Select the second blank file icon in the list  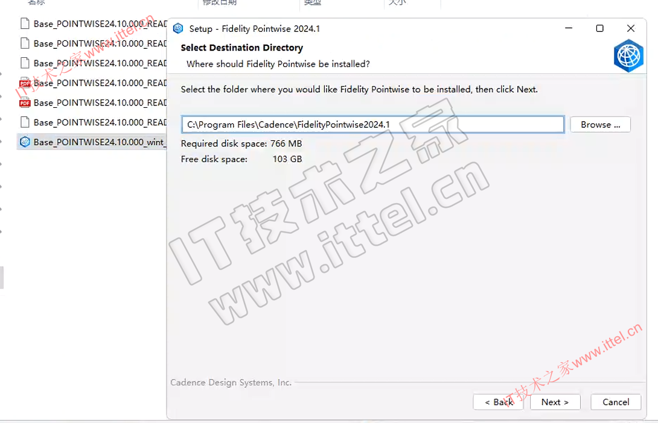point(25,43)
